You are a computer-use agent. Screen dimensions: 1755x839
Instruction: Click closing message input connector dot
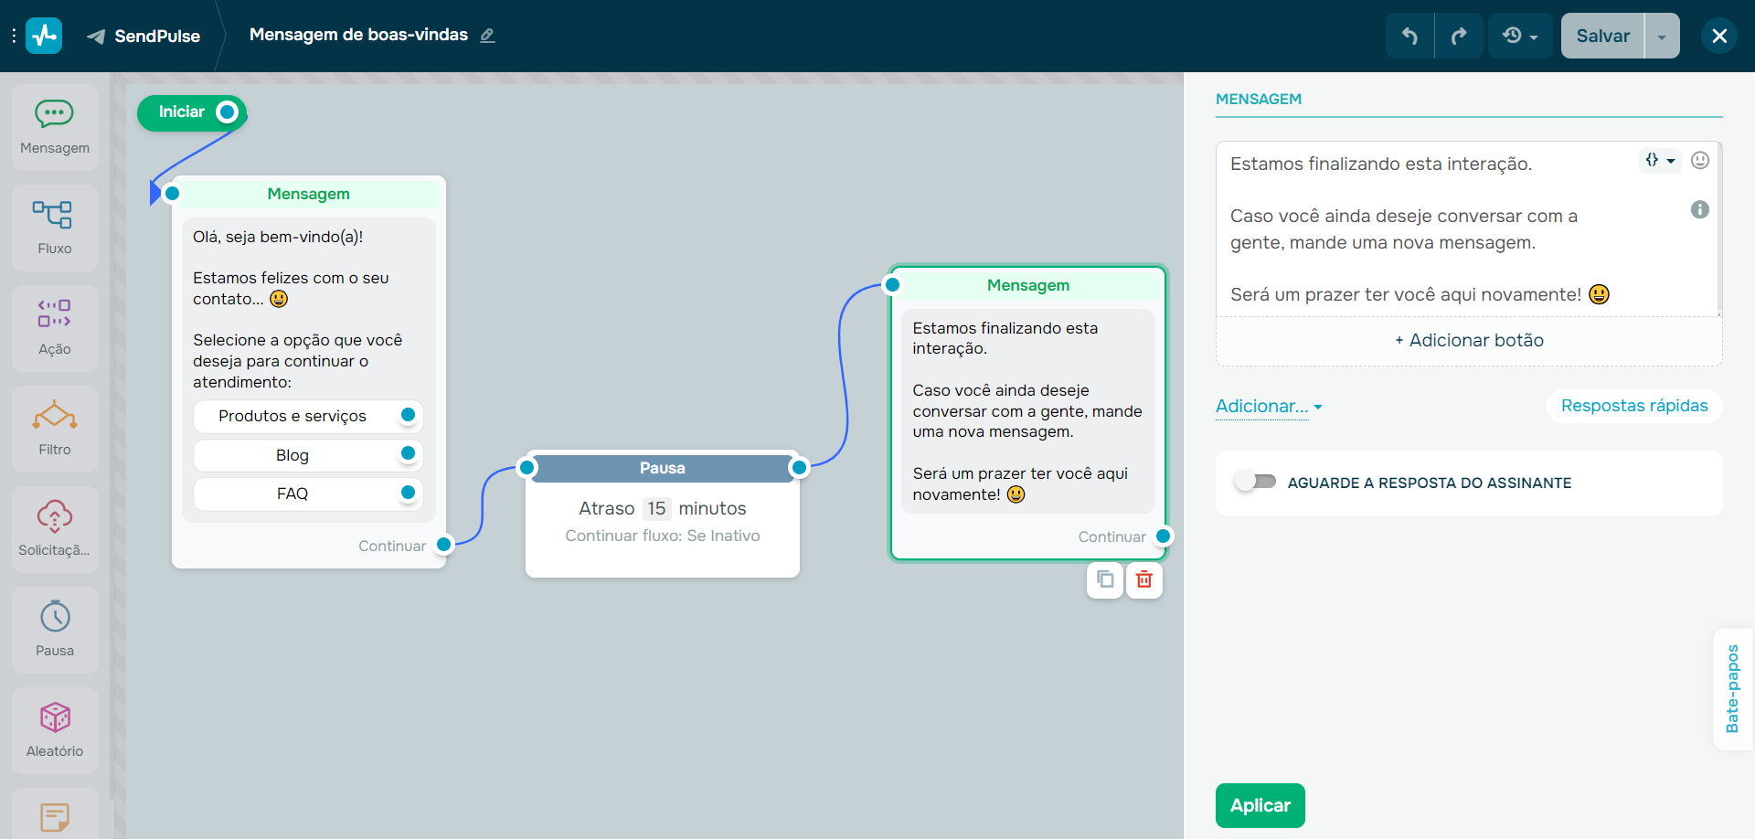(x=893, y=285)
